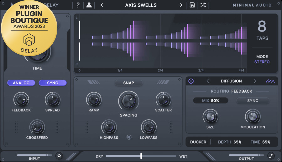Save the preset with the floppy disk icon
This screenshot has width=282, height=162.
[192, 5]
